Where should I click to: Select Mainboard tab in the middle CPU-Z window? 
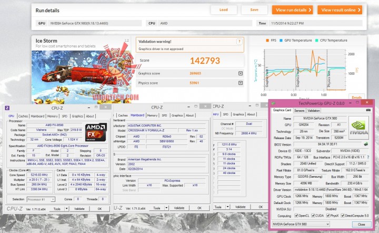point(137,115)
